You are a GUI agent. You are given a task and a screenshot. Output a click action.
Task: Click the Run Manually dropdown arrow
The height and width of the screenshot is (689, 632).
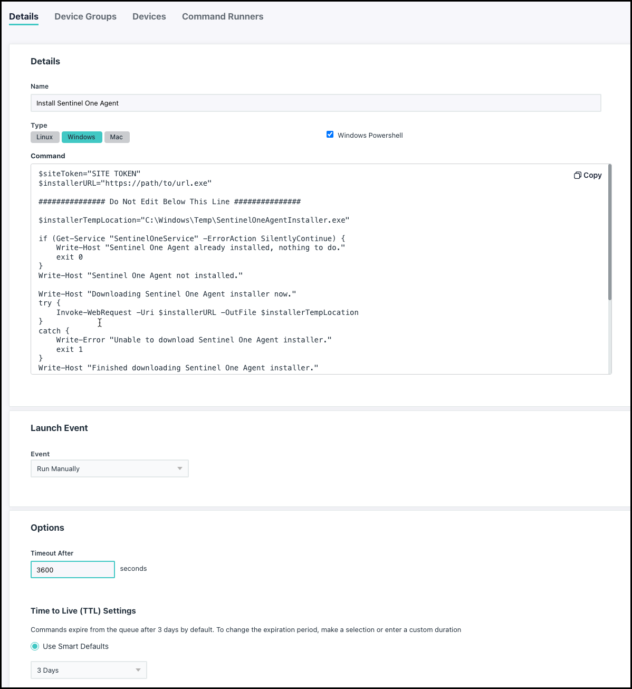(180, 468)
